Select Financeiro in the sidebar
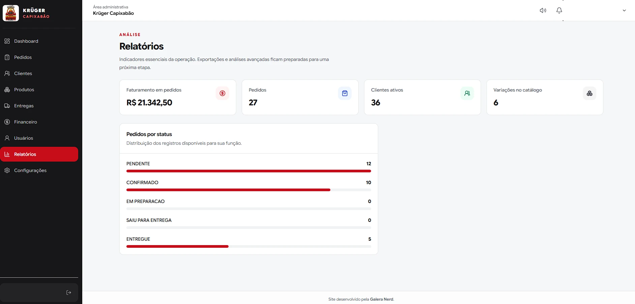Image resolution: width=635 pixels, height=304 pixels. [39, 122]
